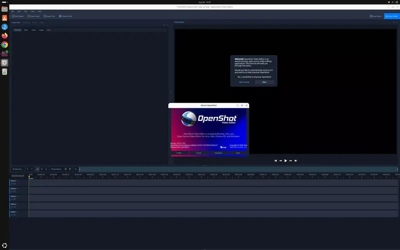Filter project files by Image
400x250 pixels.
41,30
